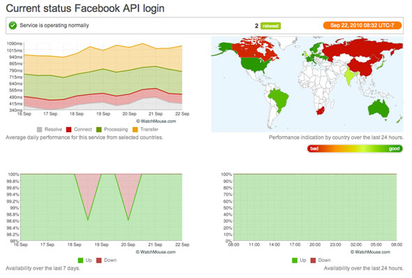Click the '50%' label on 24-hour chart
The width and height of the screenshot is (412, 278).
(228, 208)
